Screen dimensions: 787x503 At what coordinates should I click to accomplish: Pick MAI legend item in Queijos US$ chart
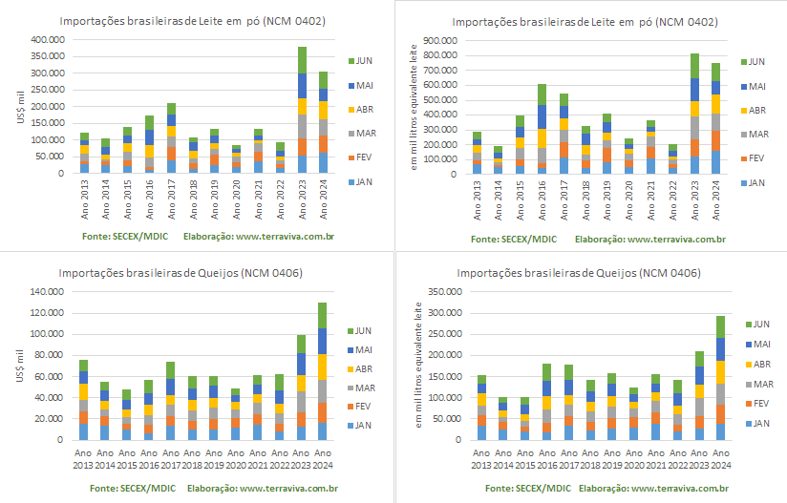[360, 350]
